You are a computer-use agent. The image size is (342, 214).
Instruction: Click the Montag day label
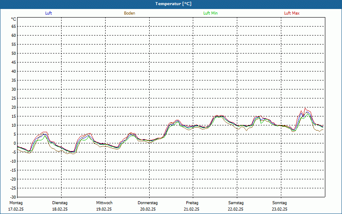tap(16, 203)
